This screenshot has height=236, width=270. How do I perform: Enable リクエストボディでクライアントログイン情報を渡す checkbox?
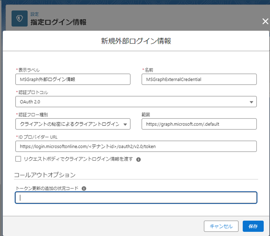pos(18,159)
